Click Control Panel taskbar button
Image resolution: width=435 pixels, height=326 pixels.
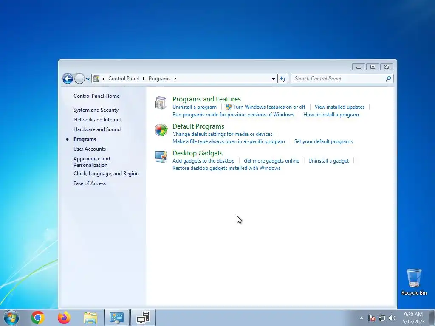pos(117,318)
